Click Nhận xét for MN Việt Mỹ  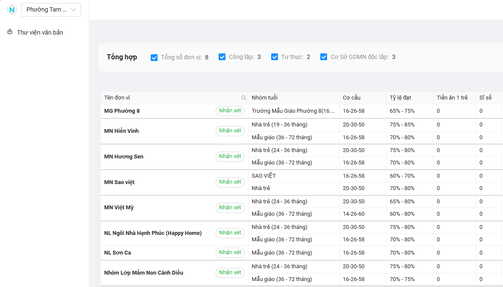(x=230, y=208)
